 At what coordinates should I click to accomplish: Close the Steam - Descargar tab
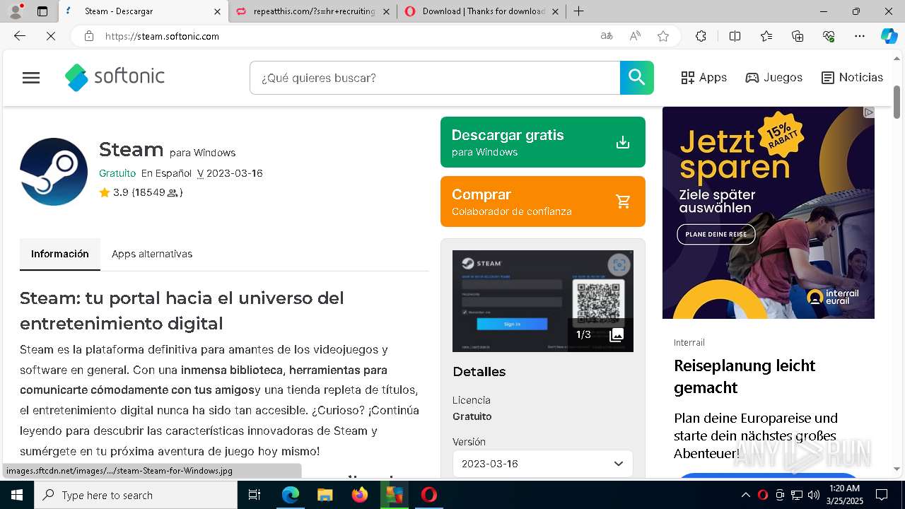click(x=217, y=11)
